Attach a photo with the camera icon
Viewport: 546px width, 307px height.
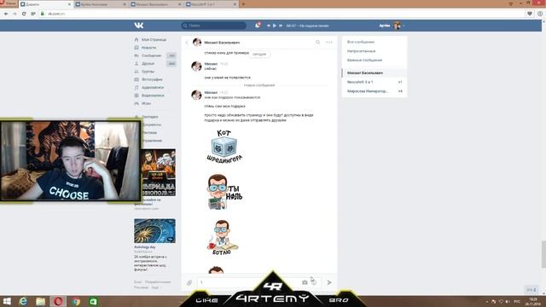click(x=305, y=282)
